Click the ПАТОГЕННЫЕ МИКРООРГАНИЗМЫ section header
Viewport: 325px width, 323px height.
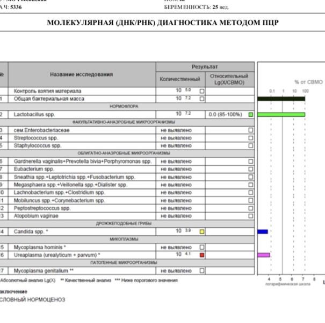124,263
